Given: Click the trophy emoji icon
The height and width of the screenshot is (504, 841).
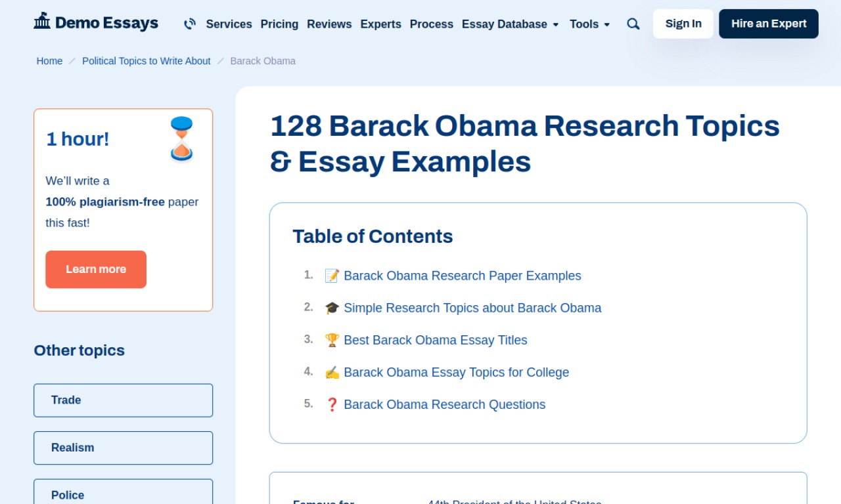Looking at the screenshot, I should [x=332, y=340].
